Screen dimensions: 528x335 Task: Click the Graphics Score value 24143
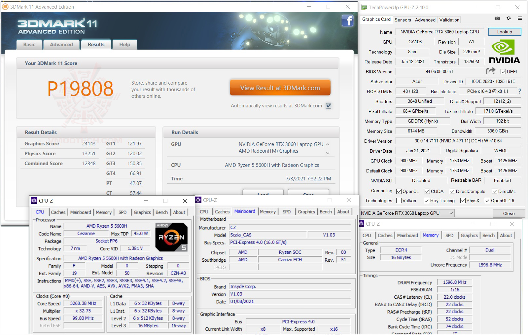pyautogui.click(x=88, y=144)
